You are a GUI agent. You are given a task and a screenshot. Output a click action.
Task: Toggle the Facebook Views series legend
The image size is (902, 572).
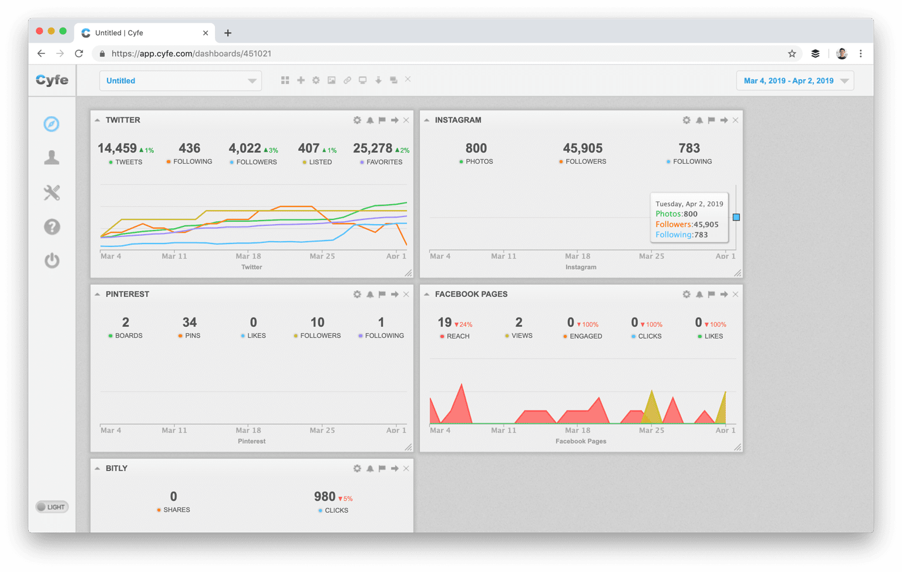[519, 336]
